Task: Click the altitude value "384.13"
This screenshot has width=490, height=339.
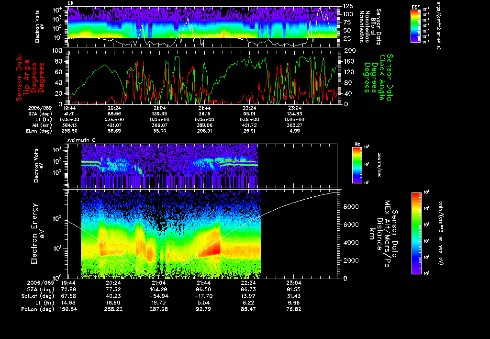Action: point(69,125)
